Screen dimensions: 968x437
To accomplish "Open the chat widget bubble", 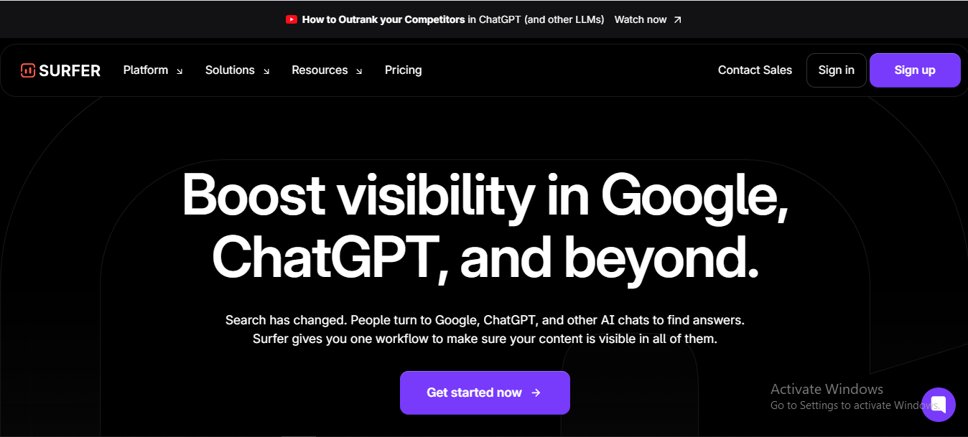I will (938, 404).
